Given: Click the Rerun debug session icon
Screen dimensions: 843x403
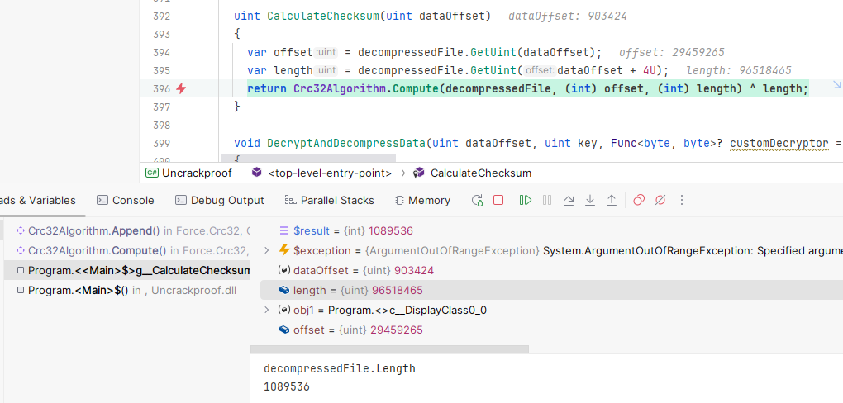Looking at the screenshot, I should coord(477,200).
